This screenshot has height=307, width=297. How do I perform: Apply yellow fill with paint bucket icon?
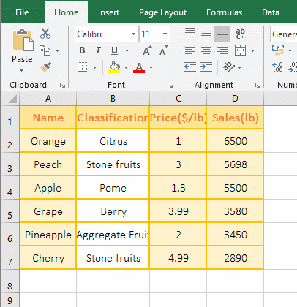(x=114, y=67)
